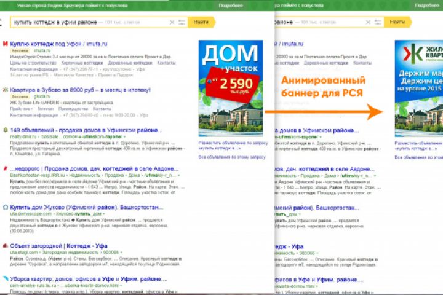
Task: Click the 'Реклама' label under 'Куплю коттедж под Уфой'
Action: [20, 51]
